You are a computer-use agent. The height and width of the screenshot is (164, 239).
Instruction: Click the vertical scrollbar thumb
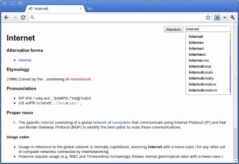click(x=235, y=78)
